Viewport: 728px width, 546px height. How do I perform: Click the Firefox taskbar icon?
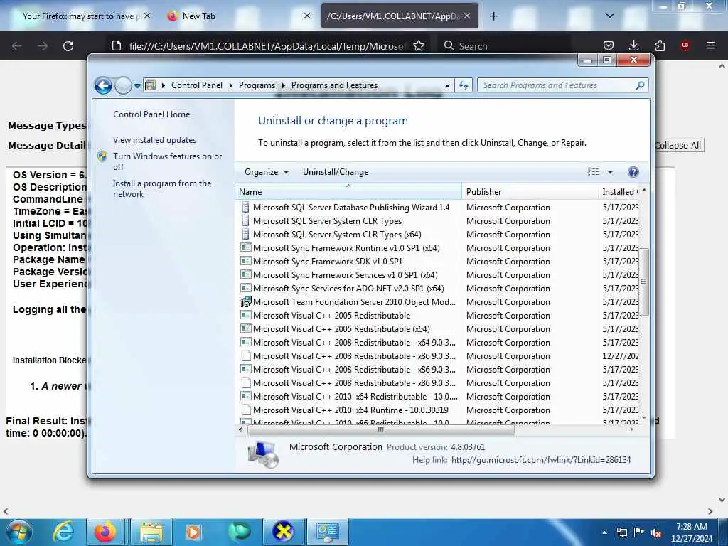point(105,532)
